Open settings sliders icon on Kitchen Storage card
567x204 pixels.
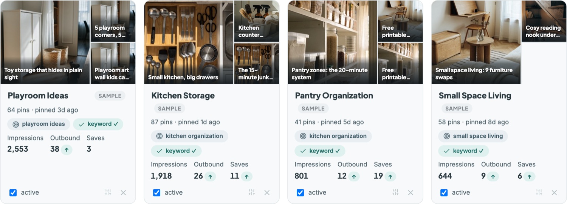coord(252,192)
